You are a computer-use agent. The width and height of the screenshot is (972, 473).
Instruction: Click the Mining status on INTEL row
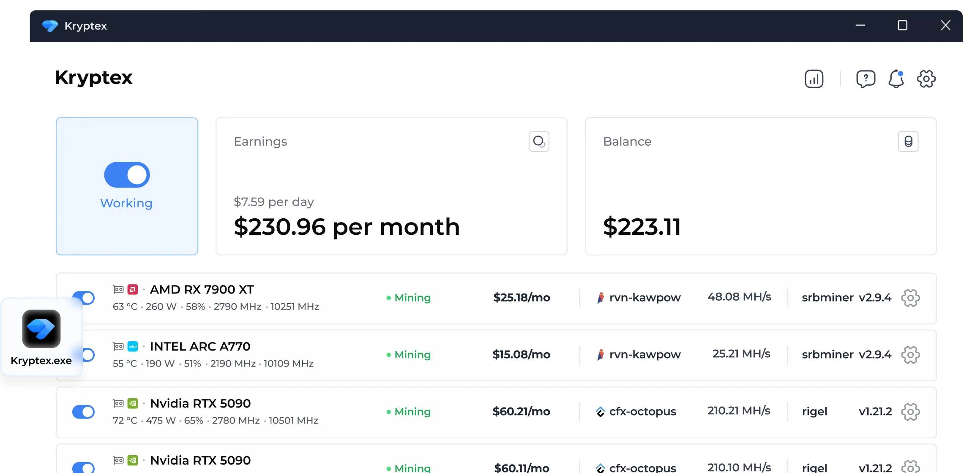coord(409,355)
